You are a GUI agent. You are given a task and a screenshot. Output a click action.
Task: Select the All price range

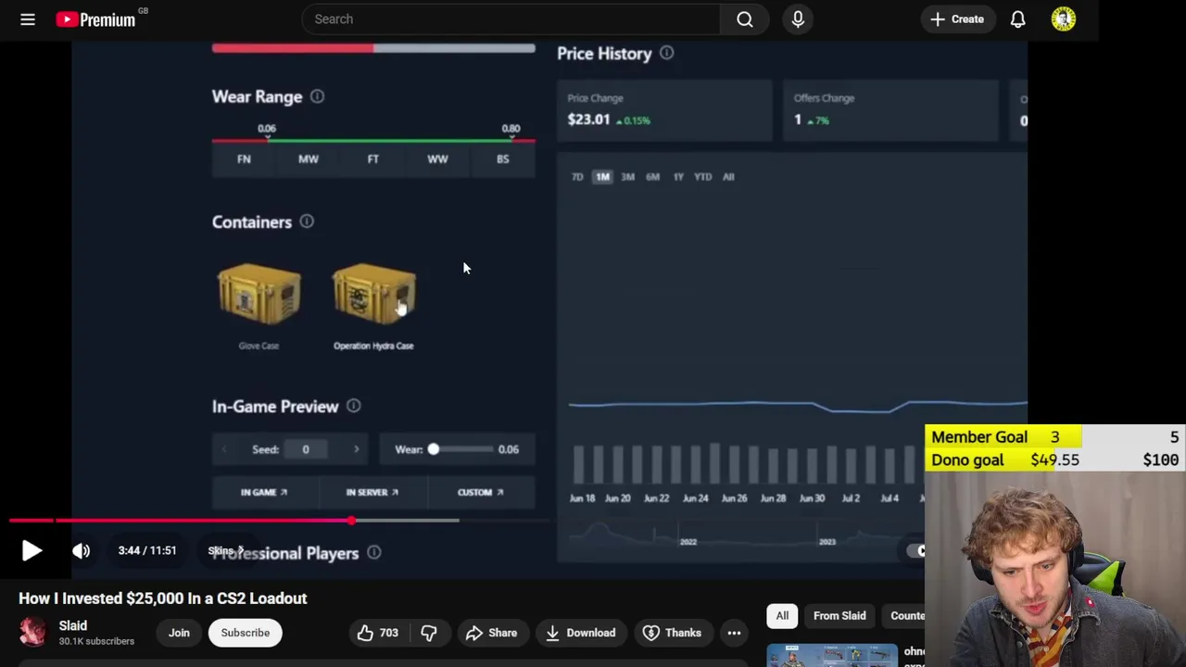pyautogui.click(x=728, y=177)
